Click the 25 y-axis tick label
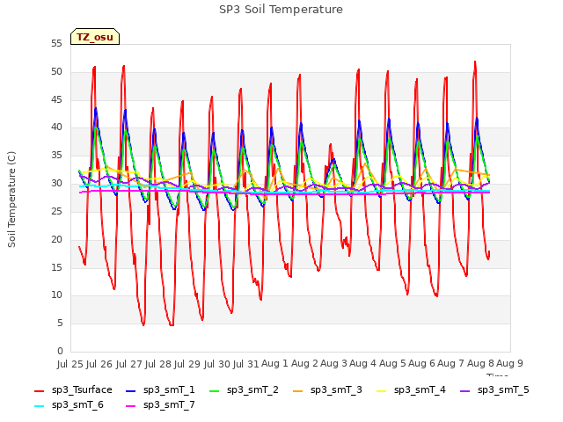Image resolution: width=563 pixels, height=422 pixels. tap(56, 211)
